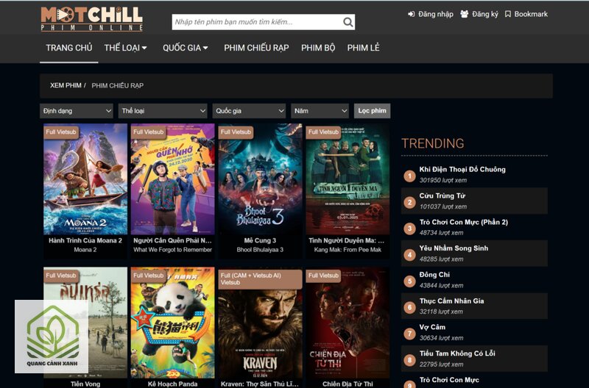The height and width of the screenshot is (388, 589).
Task: Click the 301950 lượt xem count
Action: 443,180
